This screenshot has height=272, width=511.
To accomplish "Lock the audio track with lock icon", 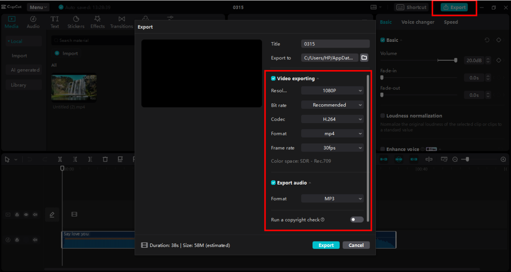I will click(x=17, y=240).
